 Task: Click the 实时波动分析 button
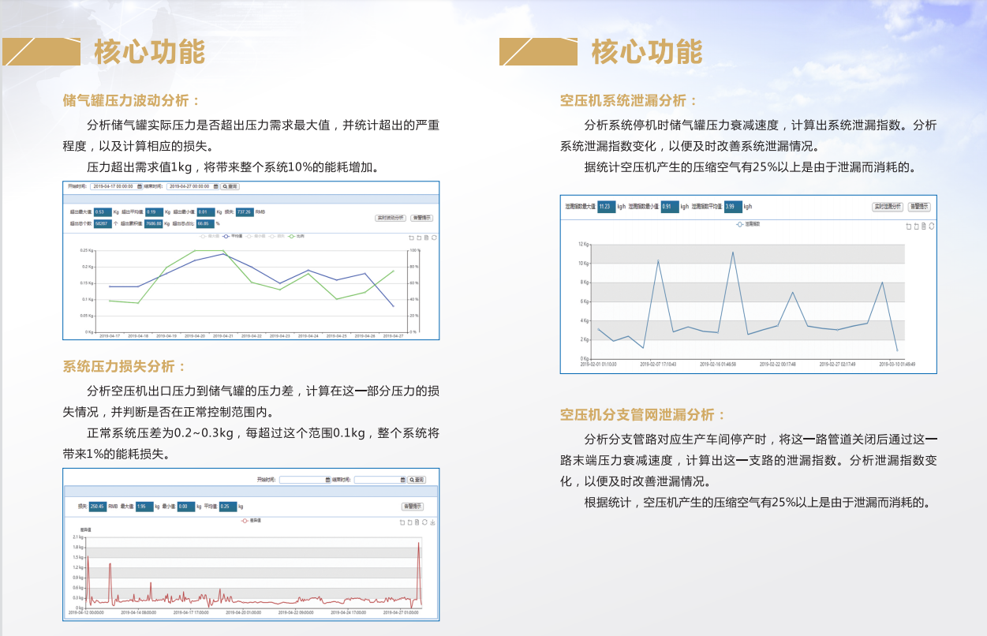pos(389,218)
